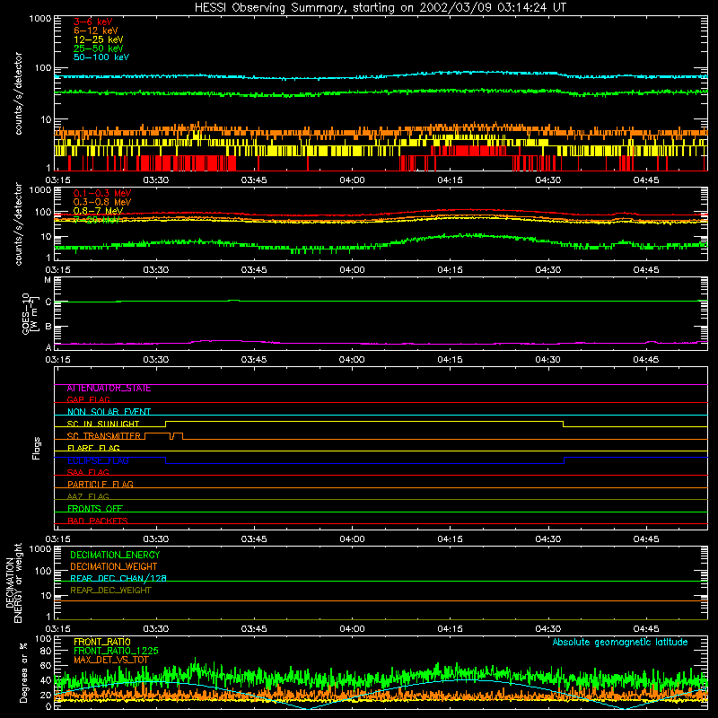Click the Degrees or % axis title
This screenshot has width=718, height=718.
24,672
